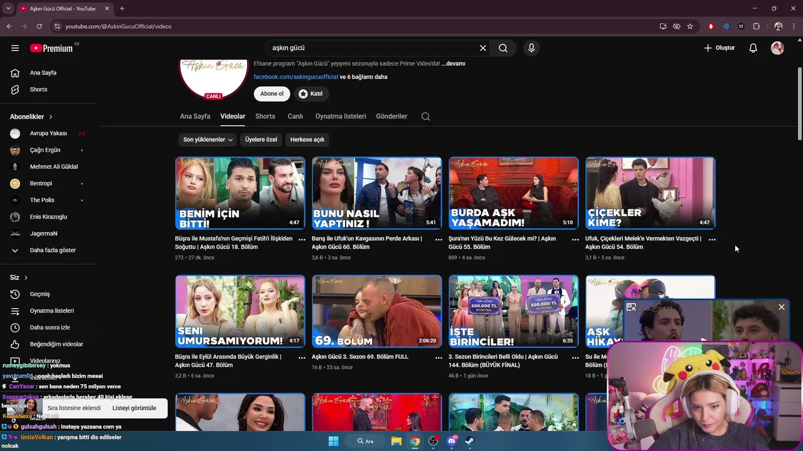Start voice search with microphone icon

531,48
